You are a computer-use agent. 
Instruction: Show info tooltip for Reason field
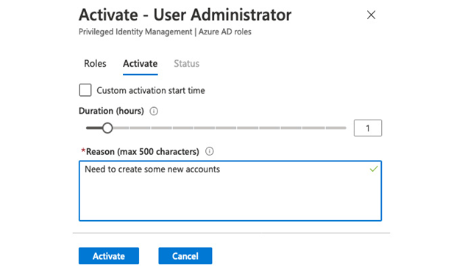tap(210, 151)
